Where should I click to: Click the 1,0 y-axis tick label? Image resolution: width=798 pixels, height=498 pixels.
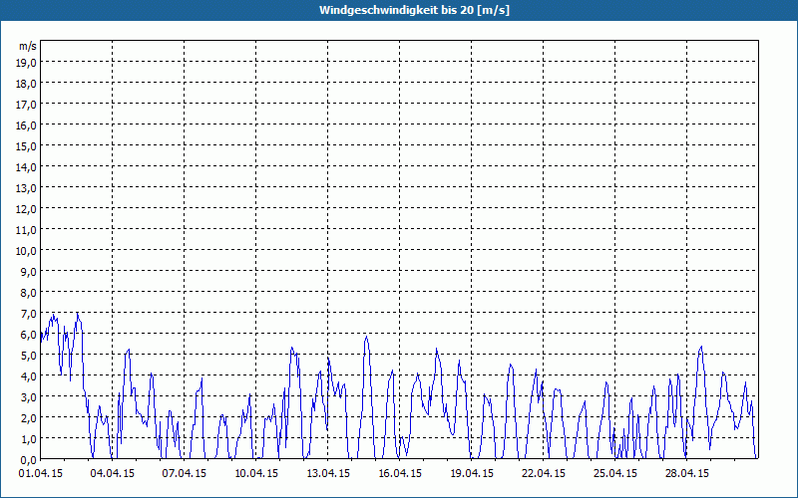27,439
